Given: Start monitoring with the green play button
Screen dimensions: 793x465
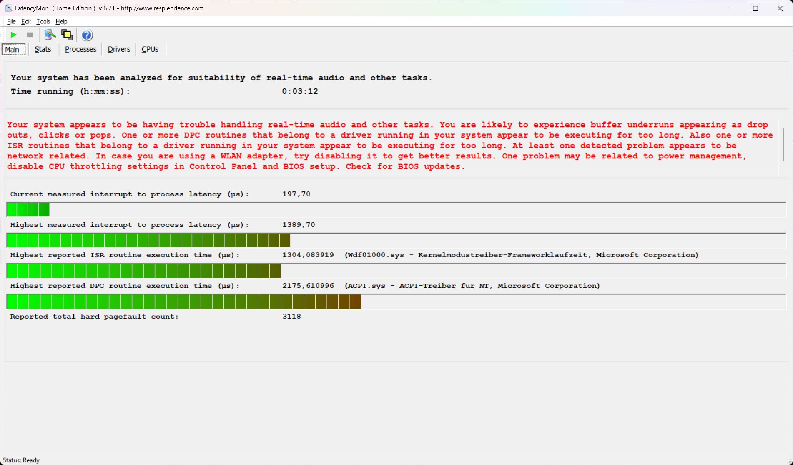Looking at the screenshot, I should (13, 35).
